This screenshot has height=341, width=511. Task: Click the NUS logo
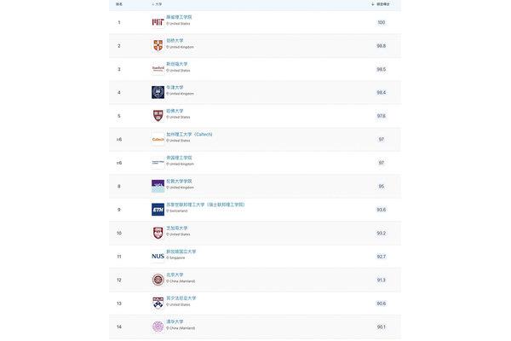point(158,256)
